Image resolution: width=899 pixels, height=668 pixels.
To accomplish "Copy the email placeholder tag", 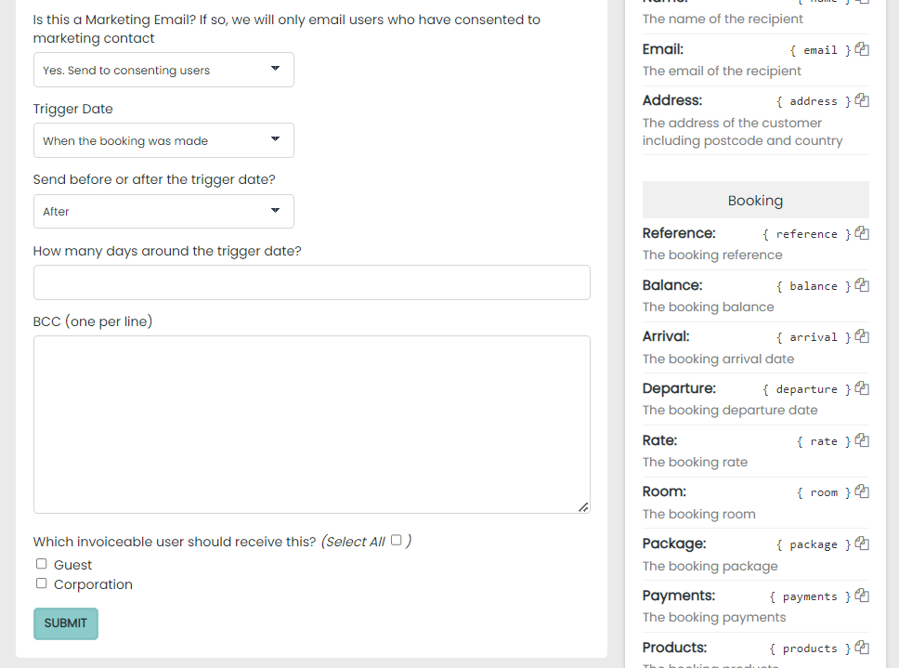I will tap(862, 49).
